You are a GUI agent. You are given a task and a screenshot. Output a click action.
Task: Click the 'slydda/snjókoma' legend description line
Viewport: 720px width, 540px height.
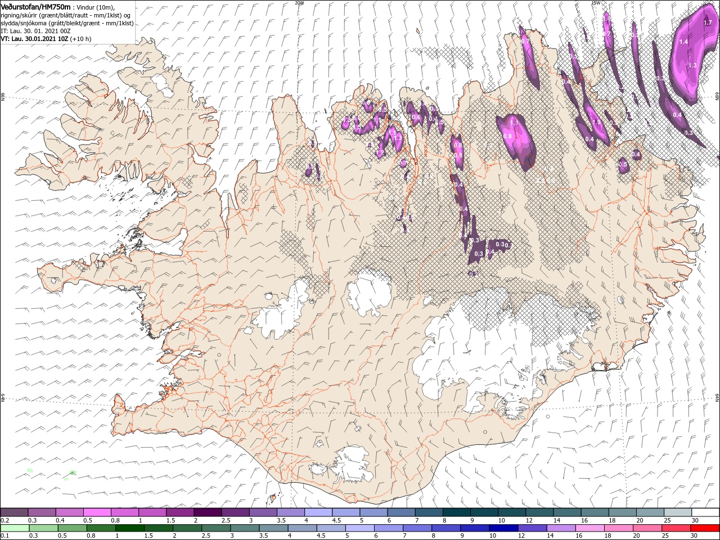click(x=67, y=23)
